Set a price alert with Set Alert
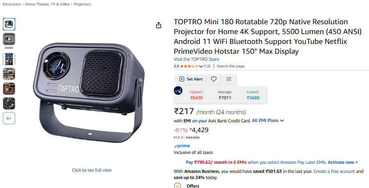The width and height of the screenshot is (369, 188). pyautogui.click(x=191, y=79)
